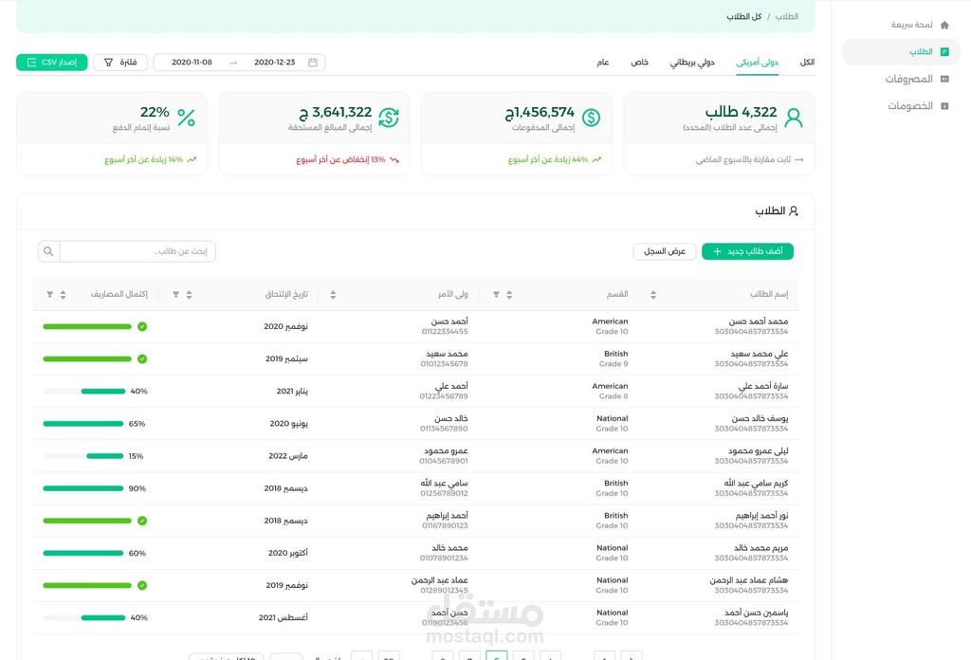971x660 pixels.
Task: Switch to الكل tab
Action: pyautogui.click(x=807, y=63)
